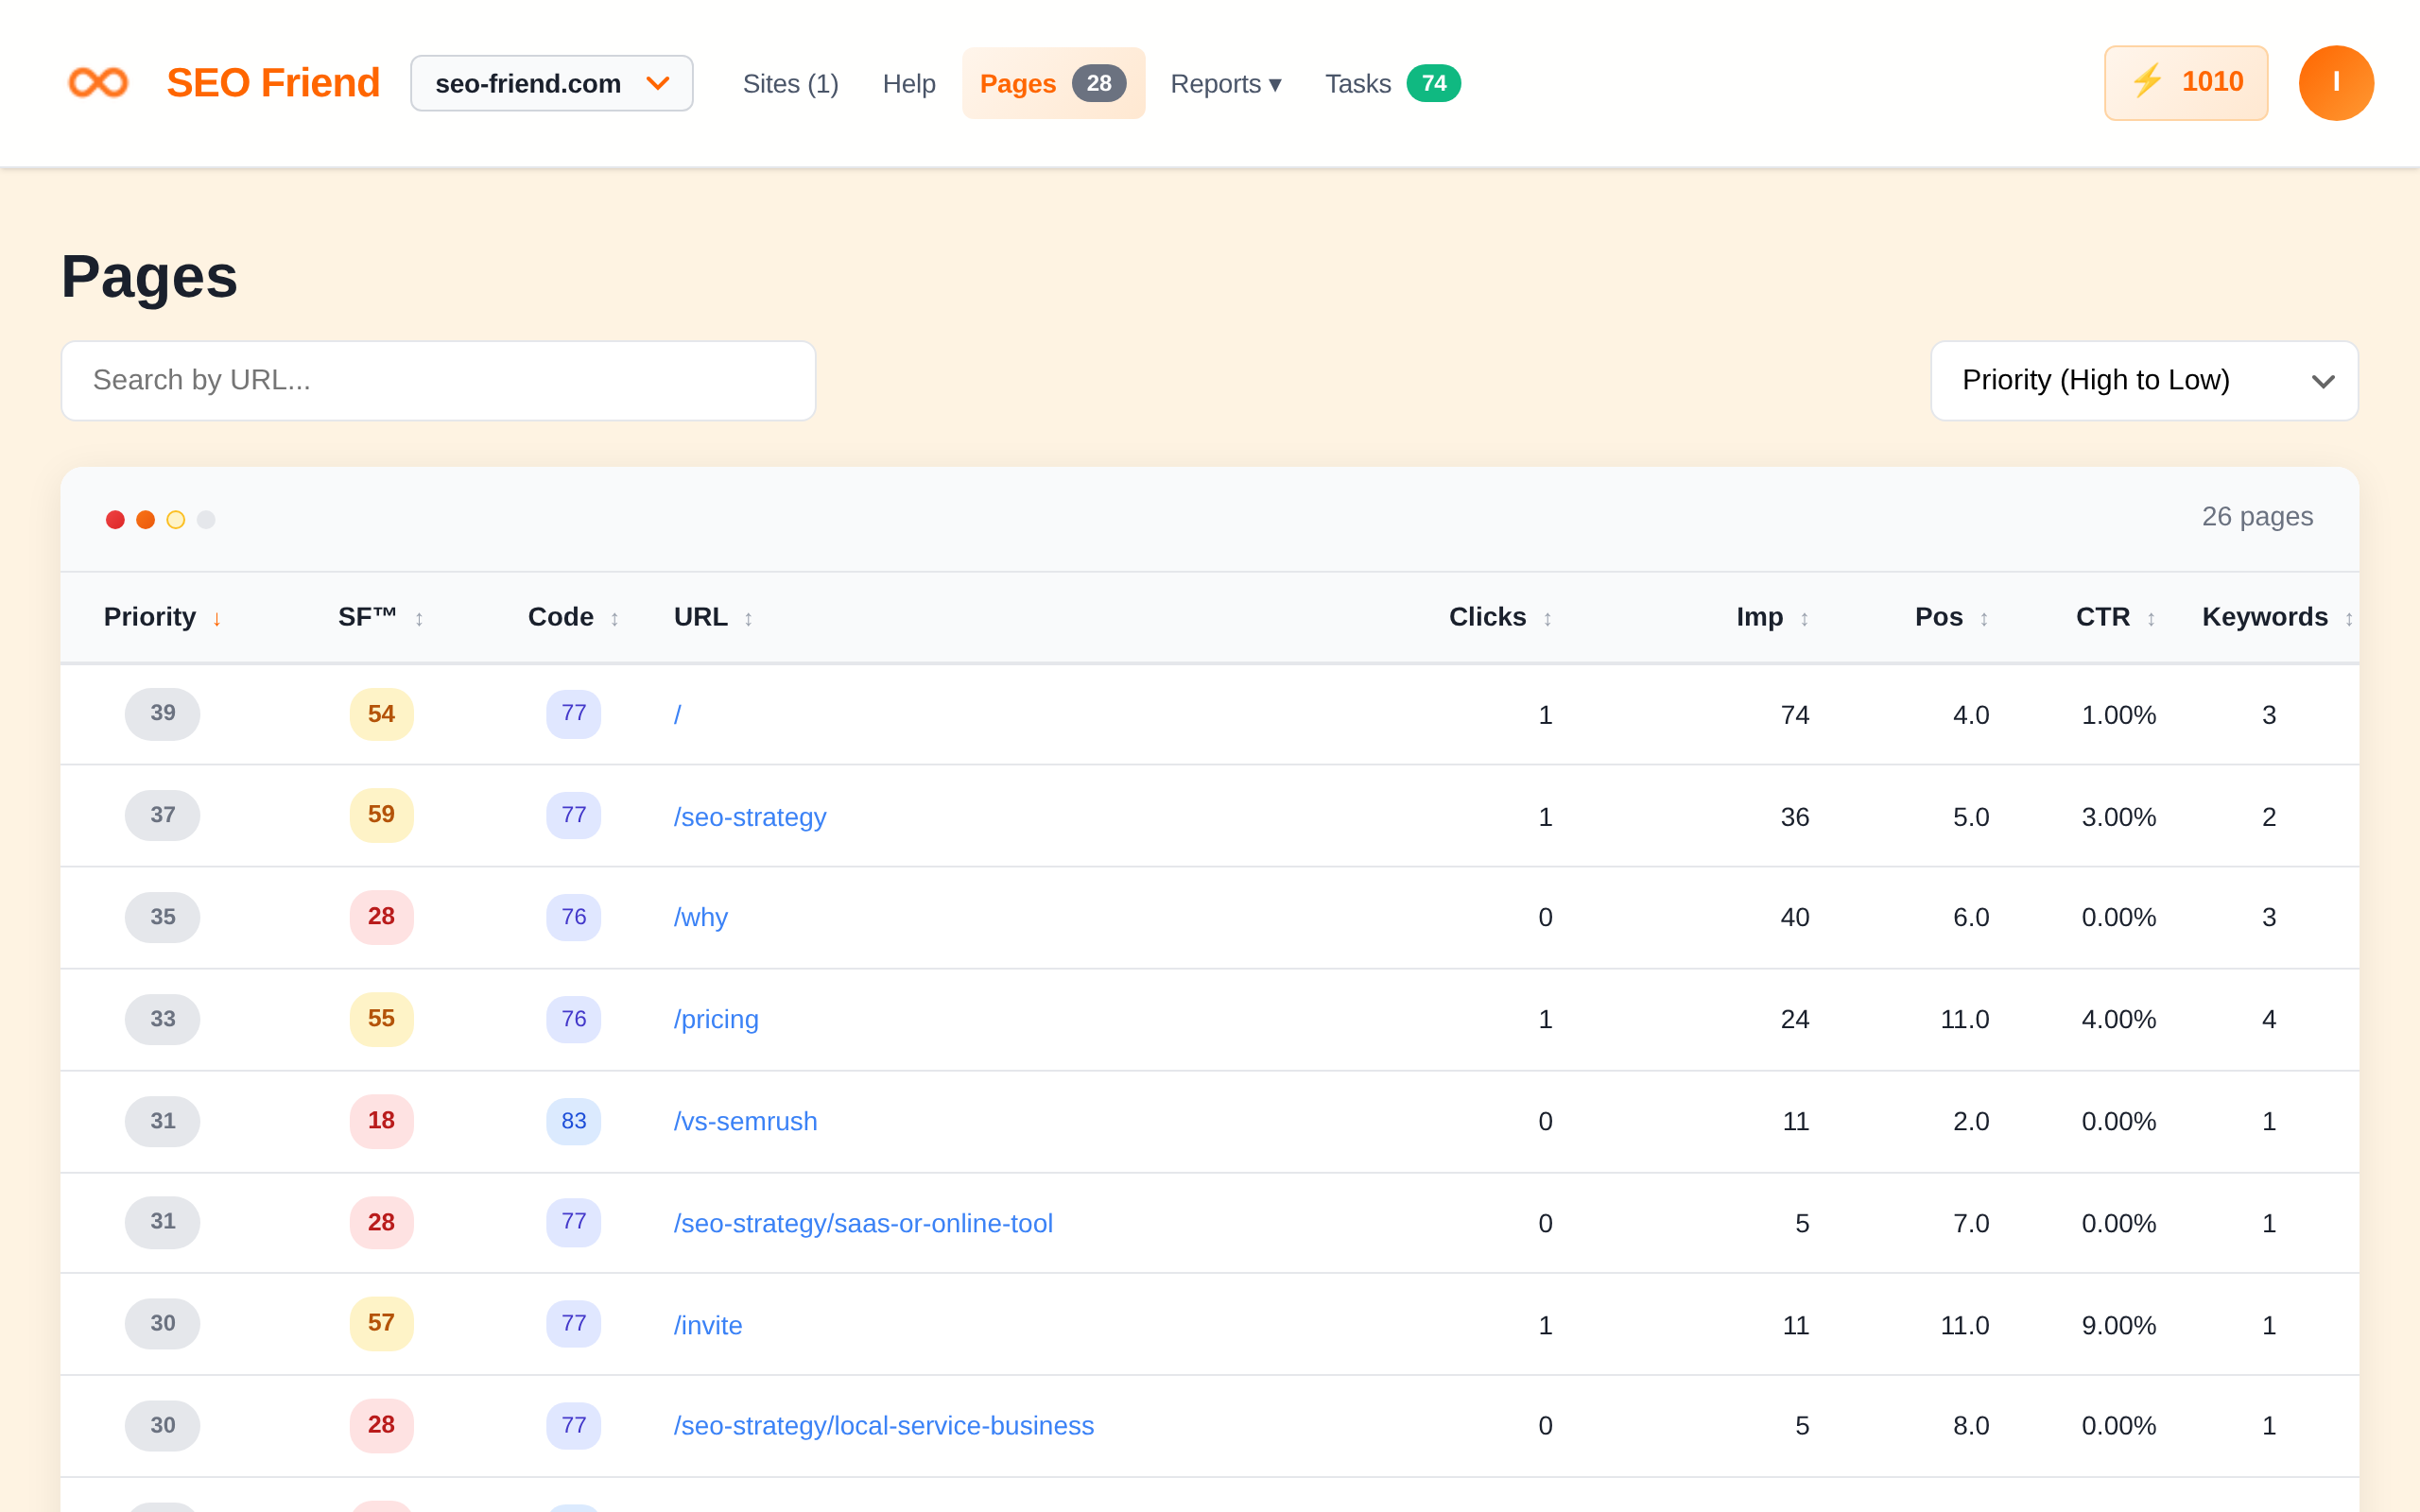2420x1512 pixels.
Task: Expand the Reports dropdown menu
Action: click(x=1226, y=83)
